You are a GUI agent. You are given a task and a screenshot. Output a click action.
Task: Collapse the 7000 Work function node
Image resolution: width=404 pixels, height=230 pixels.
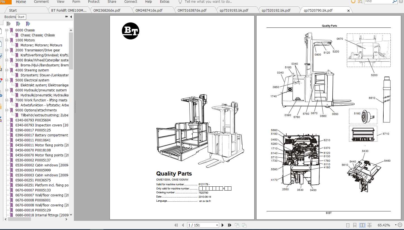pos(7,100)
